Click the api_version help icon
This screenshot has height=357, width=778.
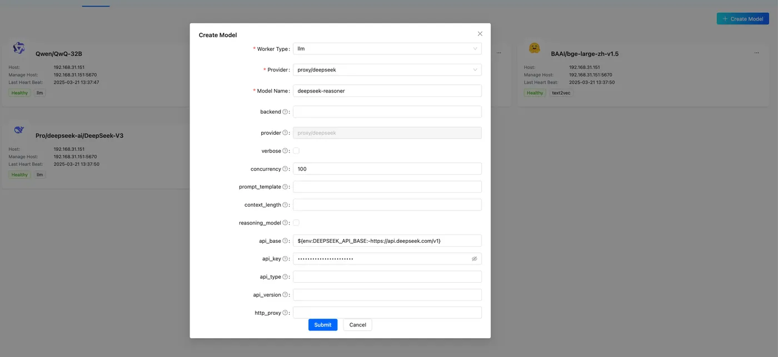[285, 295]
